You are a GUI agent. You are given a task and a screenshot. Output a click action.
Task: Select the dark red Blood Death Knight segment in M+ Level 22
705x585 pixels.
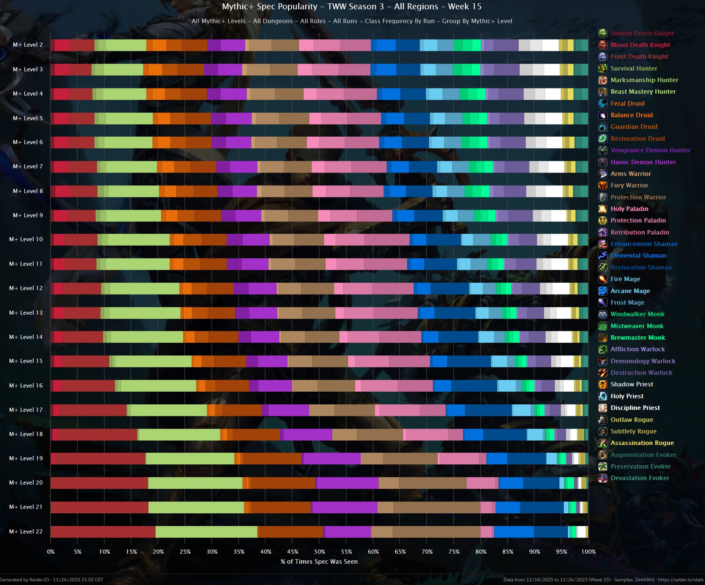(103, 532)
